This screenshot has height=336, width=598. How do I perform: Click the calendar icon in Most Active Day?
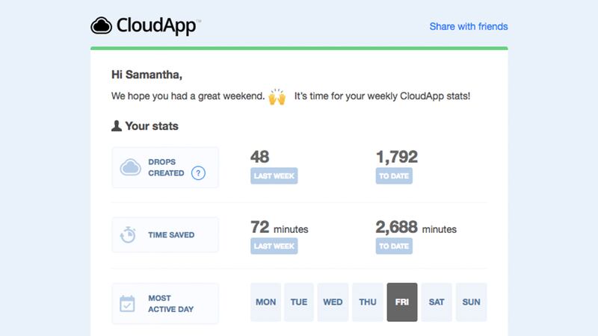(128, 303)
